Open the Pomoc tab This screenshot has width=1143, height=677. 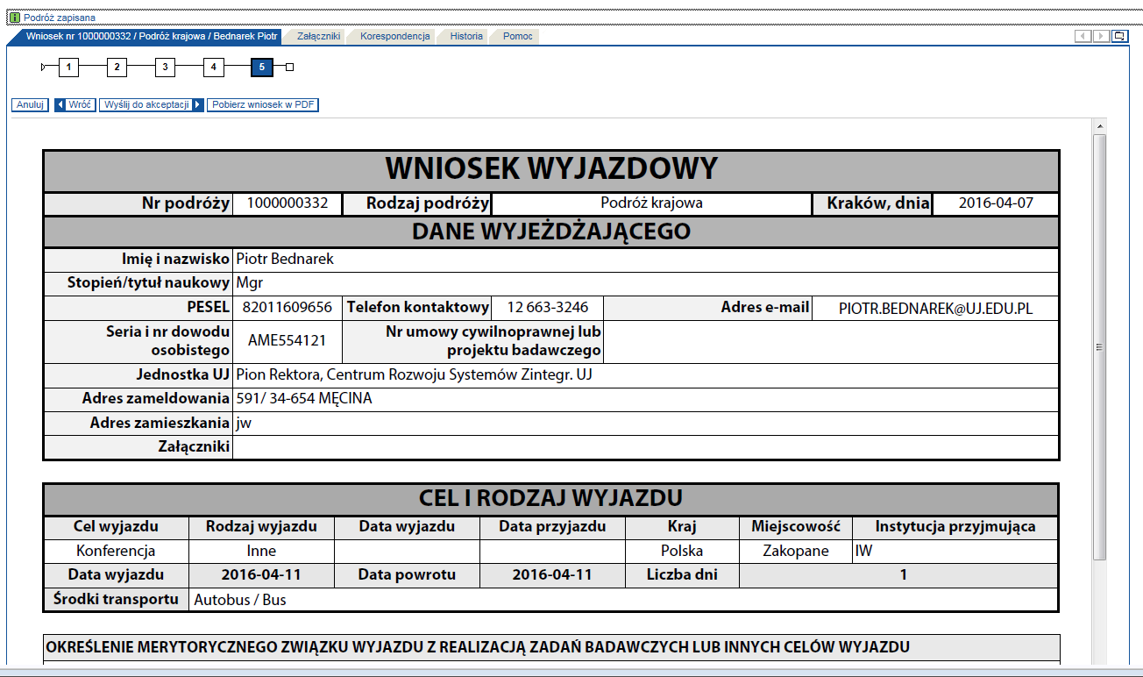pos(517,36)
